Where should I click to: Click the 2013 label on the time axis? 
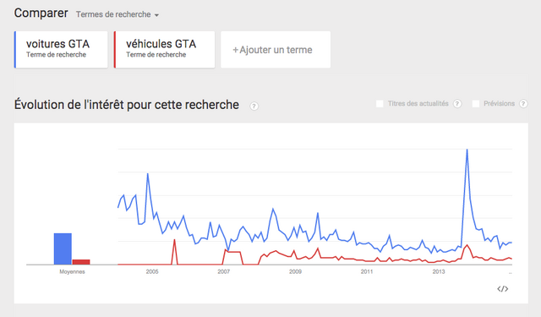tap(439, 272)
